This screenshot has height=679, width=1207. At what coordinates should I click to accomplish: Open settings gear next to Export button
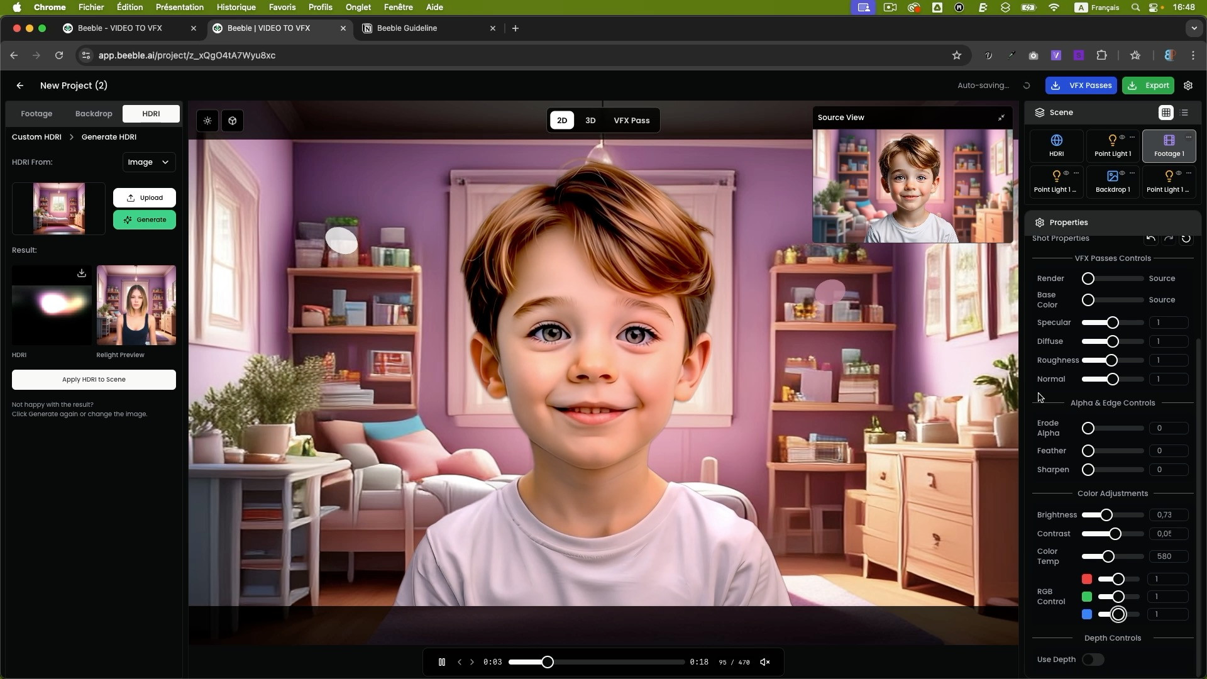[x=1188, y=86]
